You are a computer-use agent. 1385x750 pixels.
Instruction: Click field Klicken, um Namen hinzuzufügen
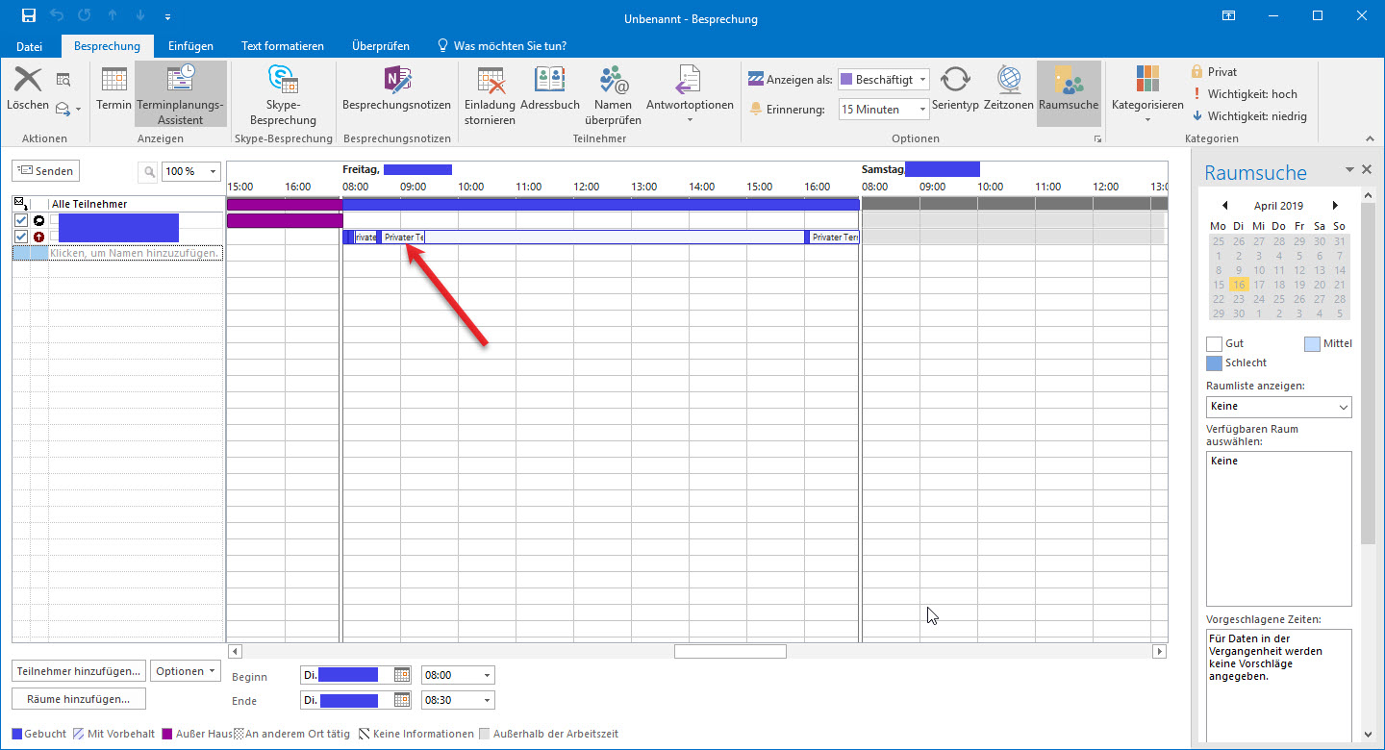[x=136, y=253]
